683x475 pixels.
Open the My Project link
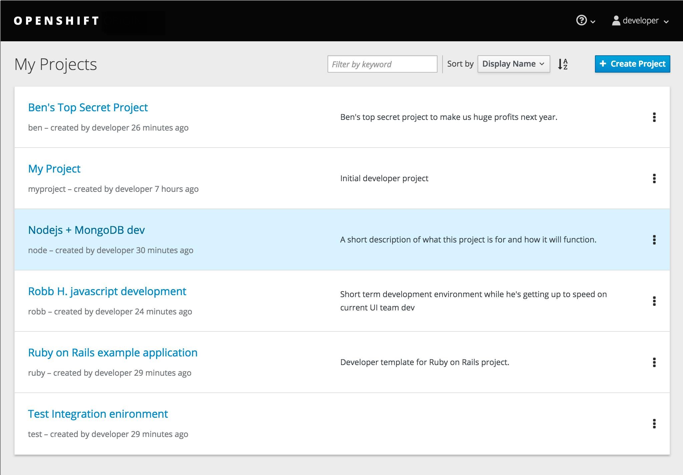54,169
